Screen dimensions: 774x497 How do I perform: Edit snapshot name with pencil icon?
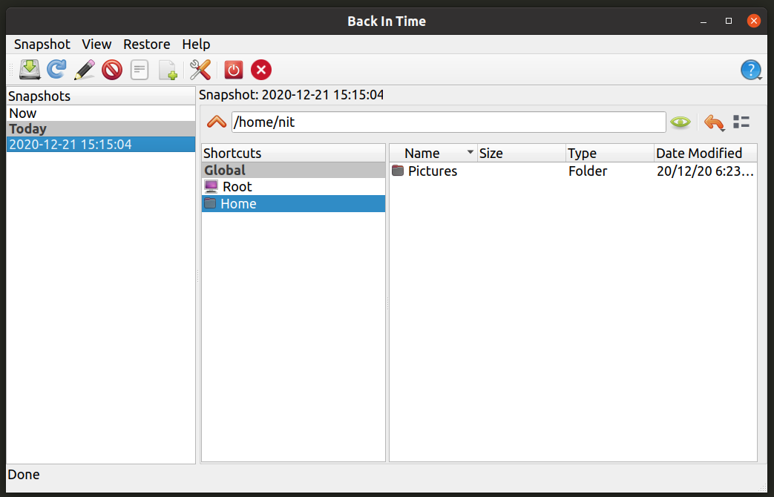point(85,70)
